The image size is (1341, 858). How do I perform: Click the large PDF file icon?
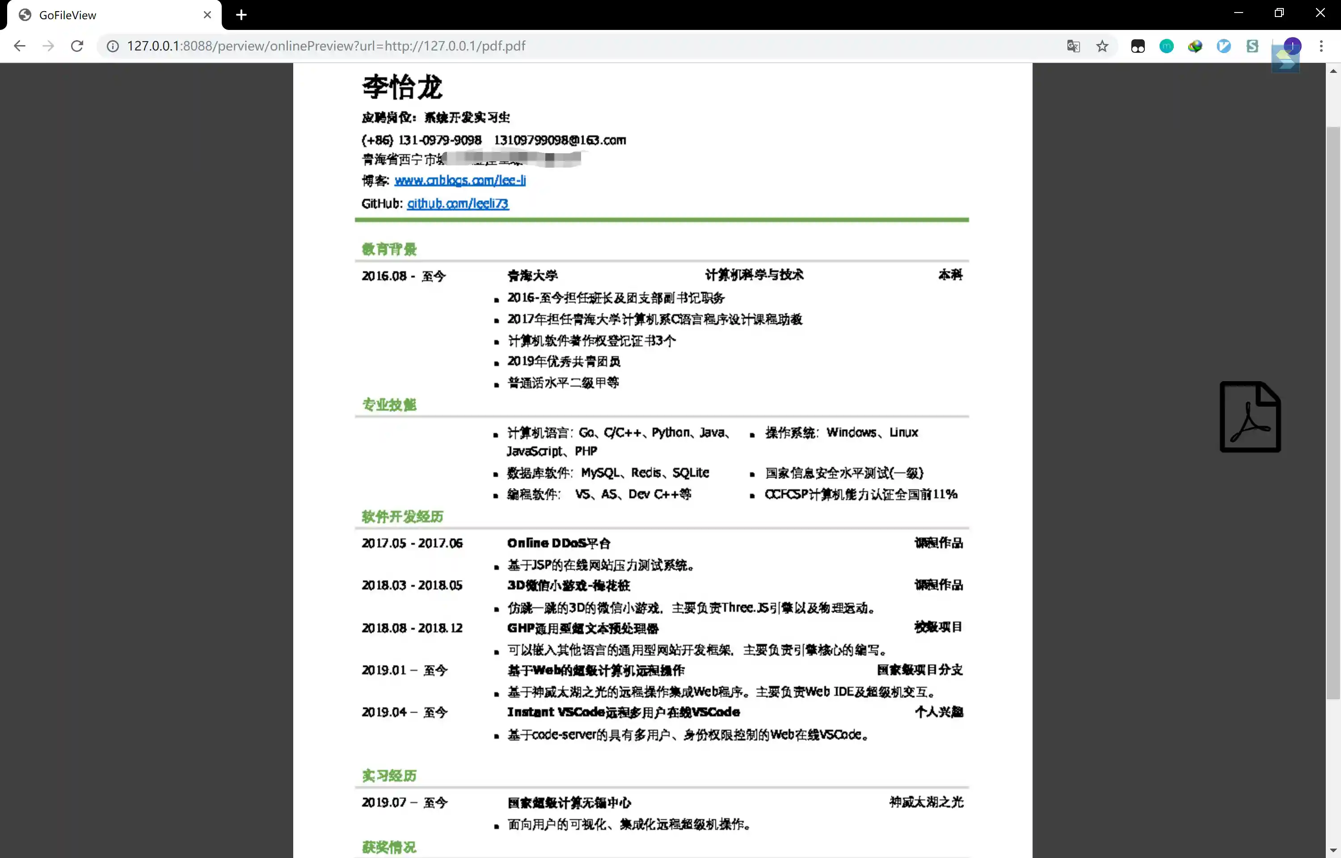(x=1250, y=417)
